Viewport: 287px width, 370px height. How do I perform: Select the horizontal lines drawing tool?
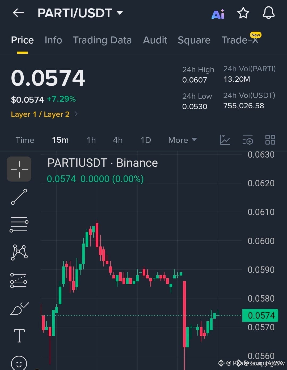(x=19, y=224)
